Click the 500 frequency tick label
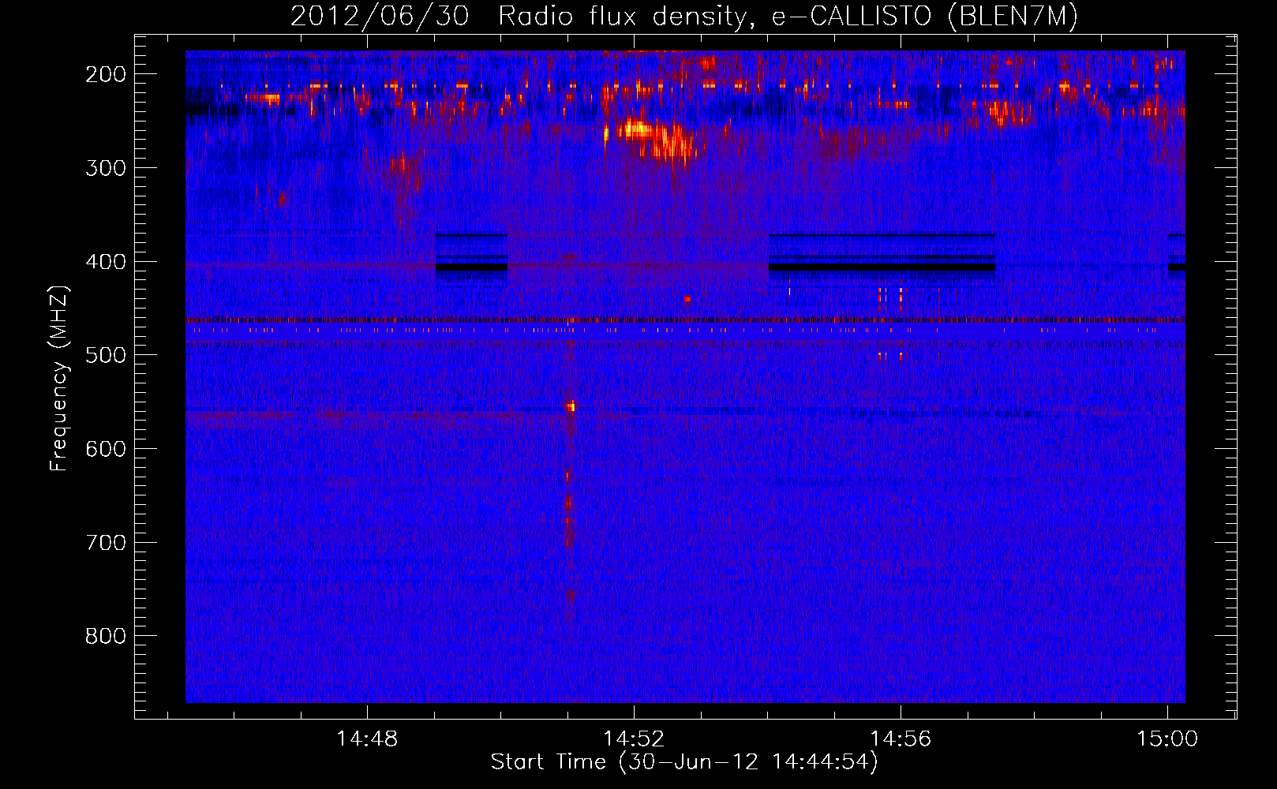Image resolution: width=1277 pixels, height=789 pixels. pos(106,355)
